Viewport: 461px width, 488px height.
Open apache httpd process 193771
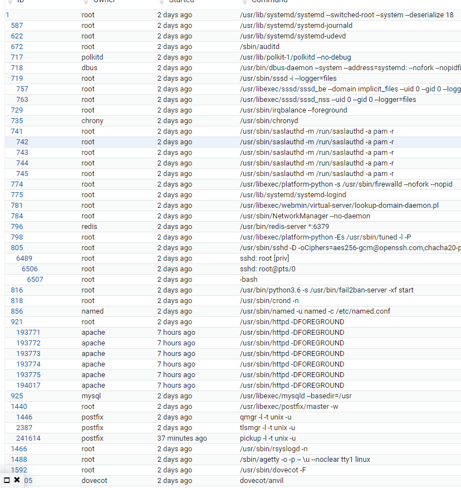(28, 333)
